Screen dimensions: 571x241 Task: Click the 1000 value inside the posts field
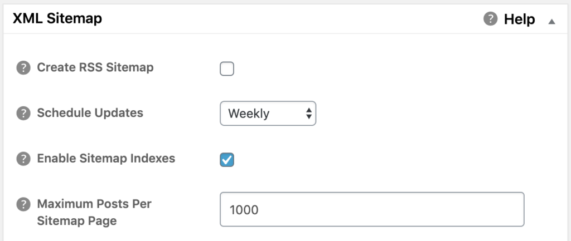coord(244,210)
